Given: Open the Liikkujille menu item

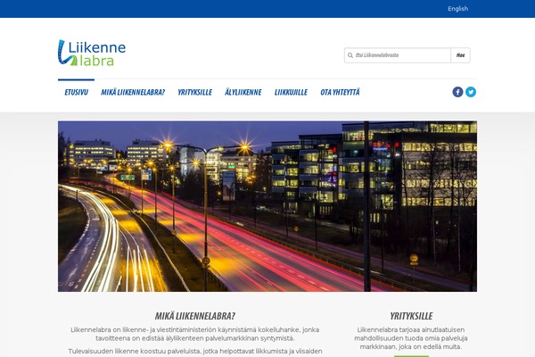Looking at the screenshot, I should [x=291, y=92].
